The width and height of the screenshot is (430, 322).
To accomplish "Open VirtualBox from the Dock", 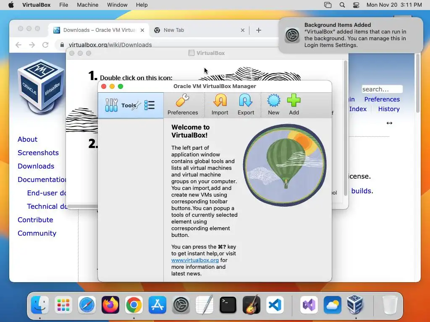I will [355, 305].
